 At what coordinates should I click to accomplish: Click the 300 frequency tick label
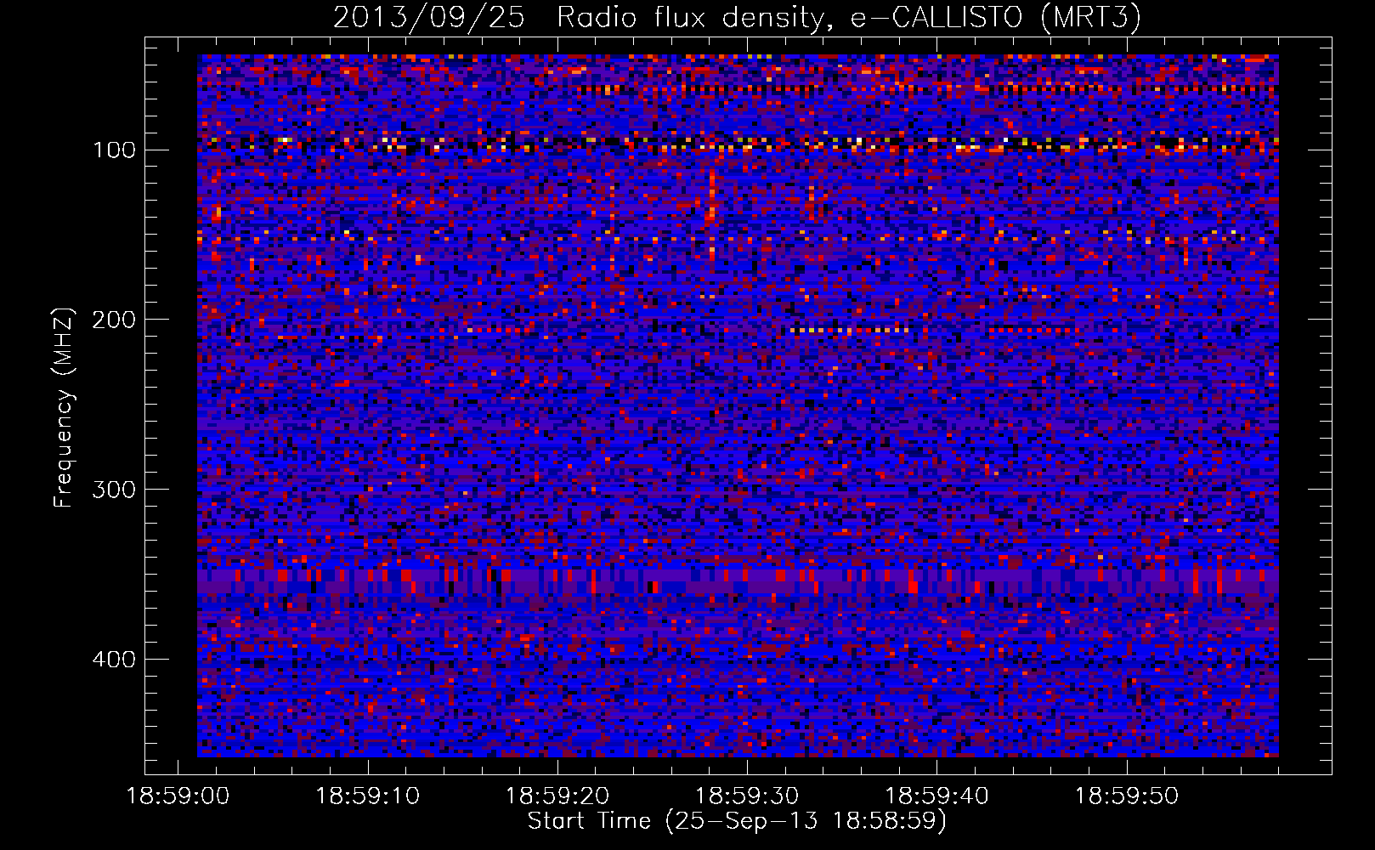tap(115, 490)
